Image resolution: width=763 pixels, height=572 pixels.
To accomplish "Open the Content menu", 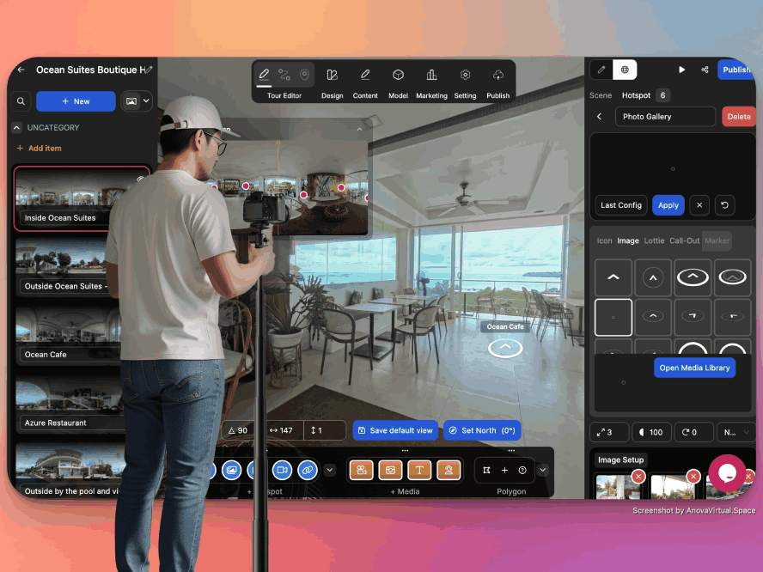I will pyautogui.click(x=365, y=82).
